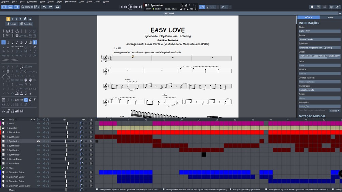Click the Título field containing EASY LOVE
Image resolution: width=342 pixels, height=192 pixels.
[320, 31]
